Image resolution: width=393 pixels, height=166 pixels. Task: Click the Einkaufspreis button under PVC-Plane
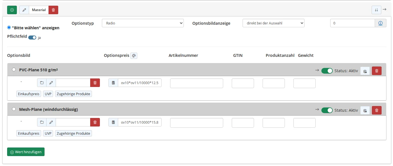pos(29,94)
